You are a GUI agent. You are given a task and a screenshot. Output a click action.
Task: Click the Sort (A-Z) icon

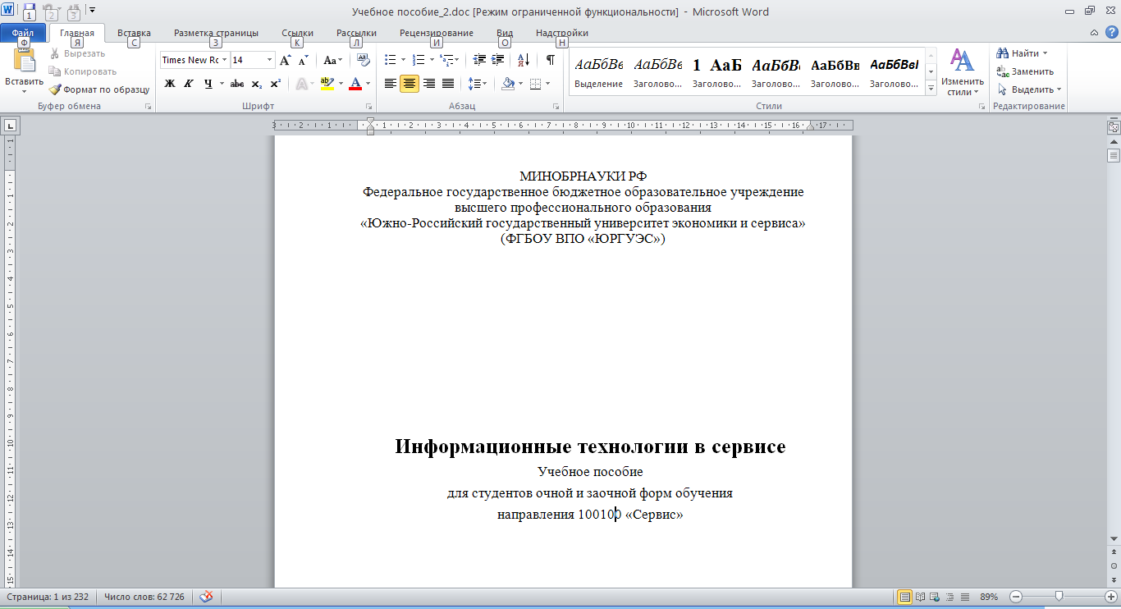point(525,60)
